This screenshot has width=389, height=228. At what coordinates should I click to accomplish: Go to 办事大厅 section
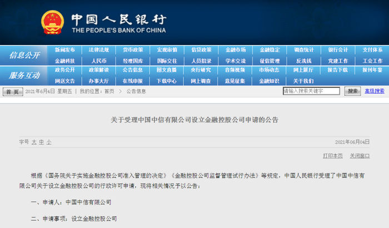[99, 81]
